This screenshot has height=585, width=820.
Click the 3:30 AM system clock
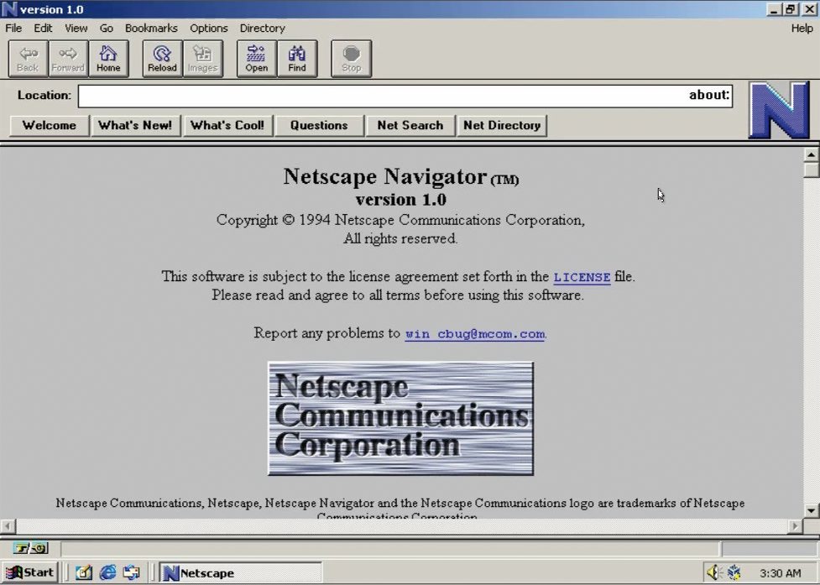point(780,573)
